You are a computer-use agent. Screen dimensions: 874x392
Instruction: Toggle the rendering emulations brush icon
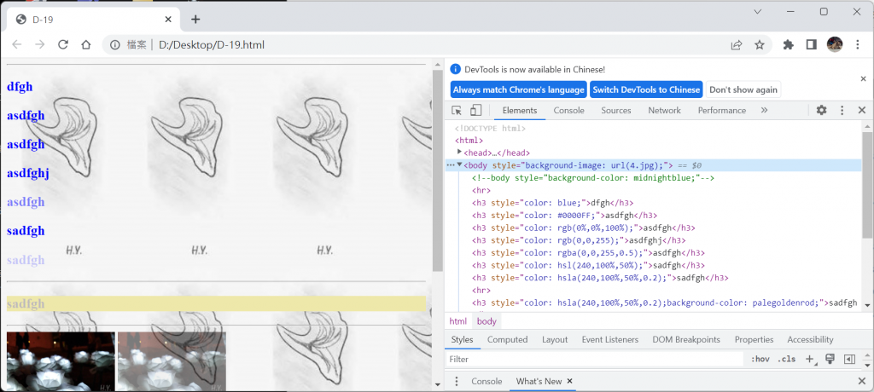tap(830, 359)
